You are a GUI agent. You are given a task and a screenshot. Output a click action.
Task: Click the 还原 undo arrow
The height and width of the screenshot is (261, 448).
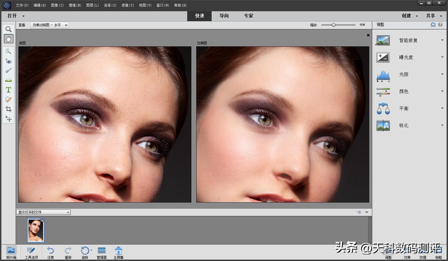51,252
